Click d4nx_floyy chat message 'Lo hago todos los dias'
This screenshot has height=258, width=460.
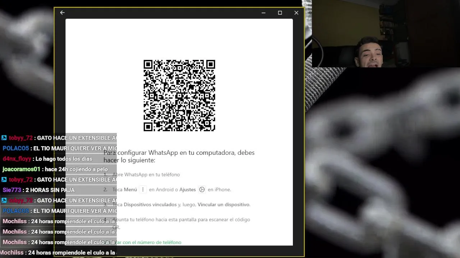47,159
